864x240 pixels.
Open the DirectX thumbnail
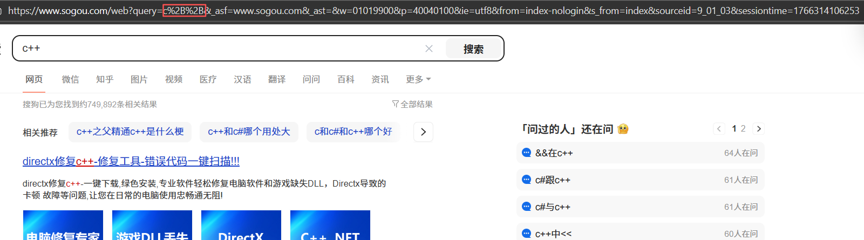241,225
